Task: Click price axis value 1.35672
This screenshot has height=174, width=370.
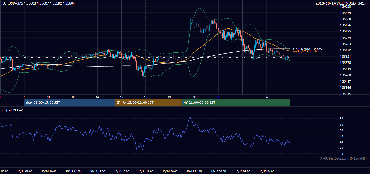Action: pyautogui.click(x=346, y=50)
